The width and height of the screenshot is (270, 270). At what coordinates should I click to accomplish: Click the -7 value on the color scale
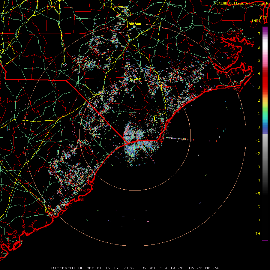[x=258, y=220]
